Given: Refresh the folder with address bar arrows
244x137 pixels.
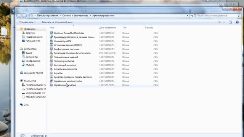Looking at the screenshot, I should pos(192,16).
